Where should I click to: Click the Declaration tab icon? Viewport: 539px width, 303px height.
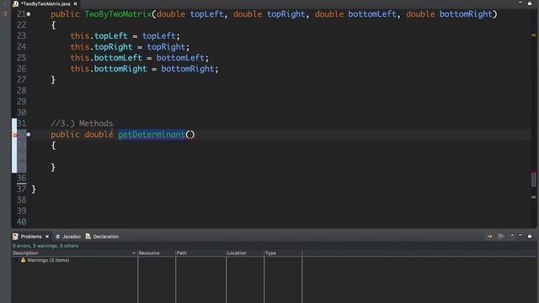[88, 237]
